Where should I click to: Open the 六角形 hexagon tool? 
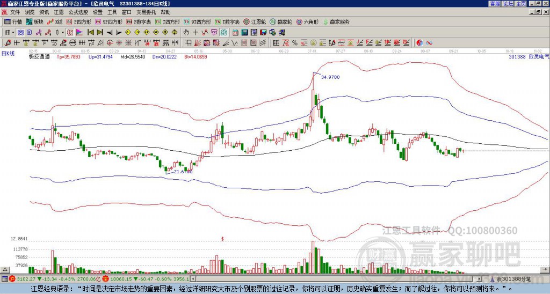click(x=308, y=21)
